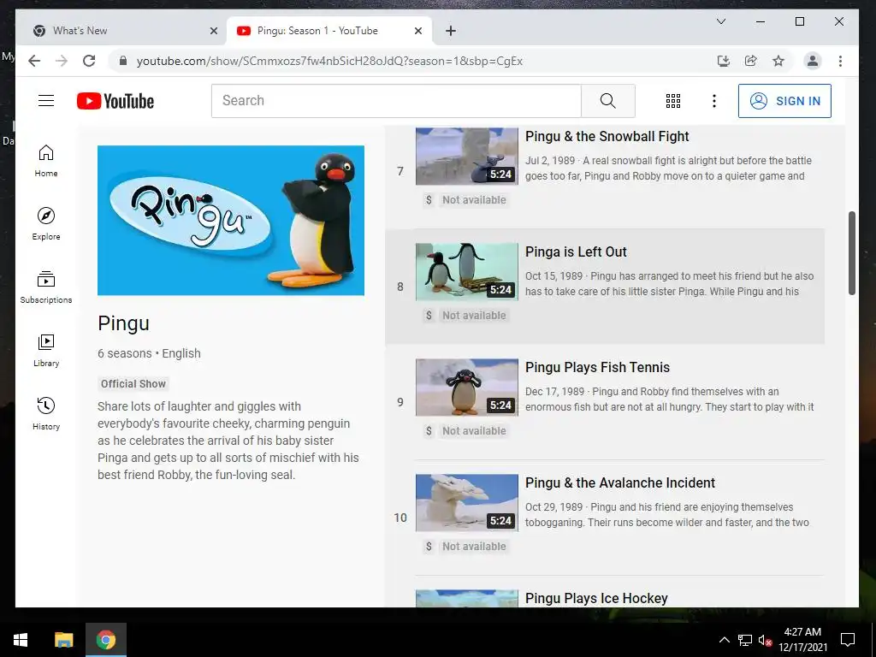
Task: Click the browser back arrow
Action: (x=34, y=61)
